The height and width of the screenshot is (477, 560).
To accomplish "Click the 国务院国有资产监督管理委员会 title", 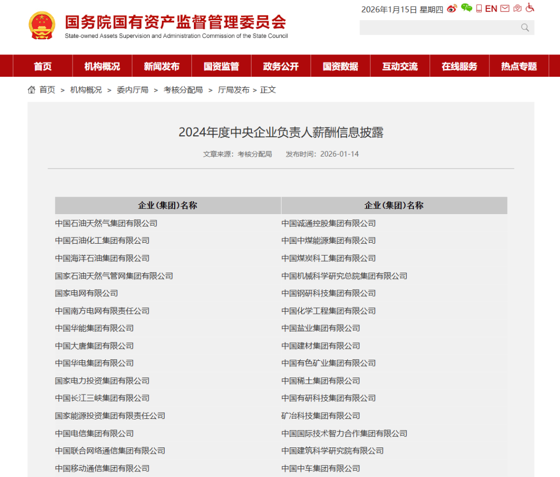I will pyautogui.click(x=175, y=22).
